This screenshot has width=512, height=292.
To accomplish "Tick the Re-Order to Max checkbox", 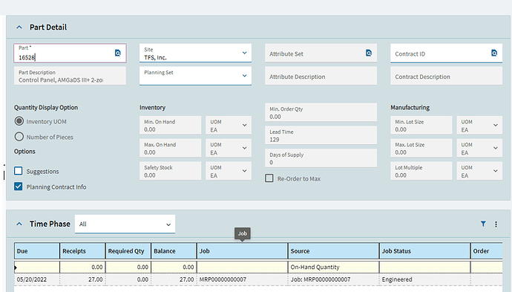I will (269, 178).
